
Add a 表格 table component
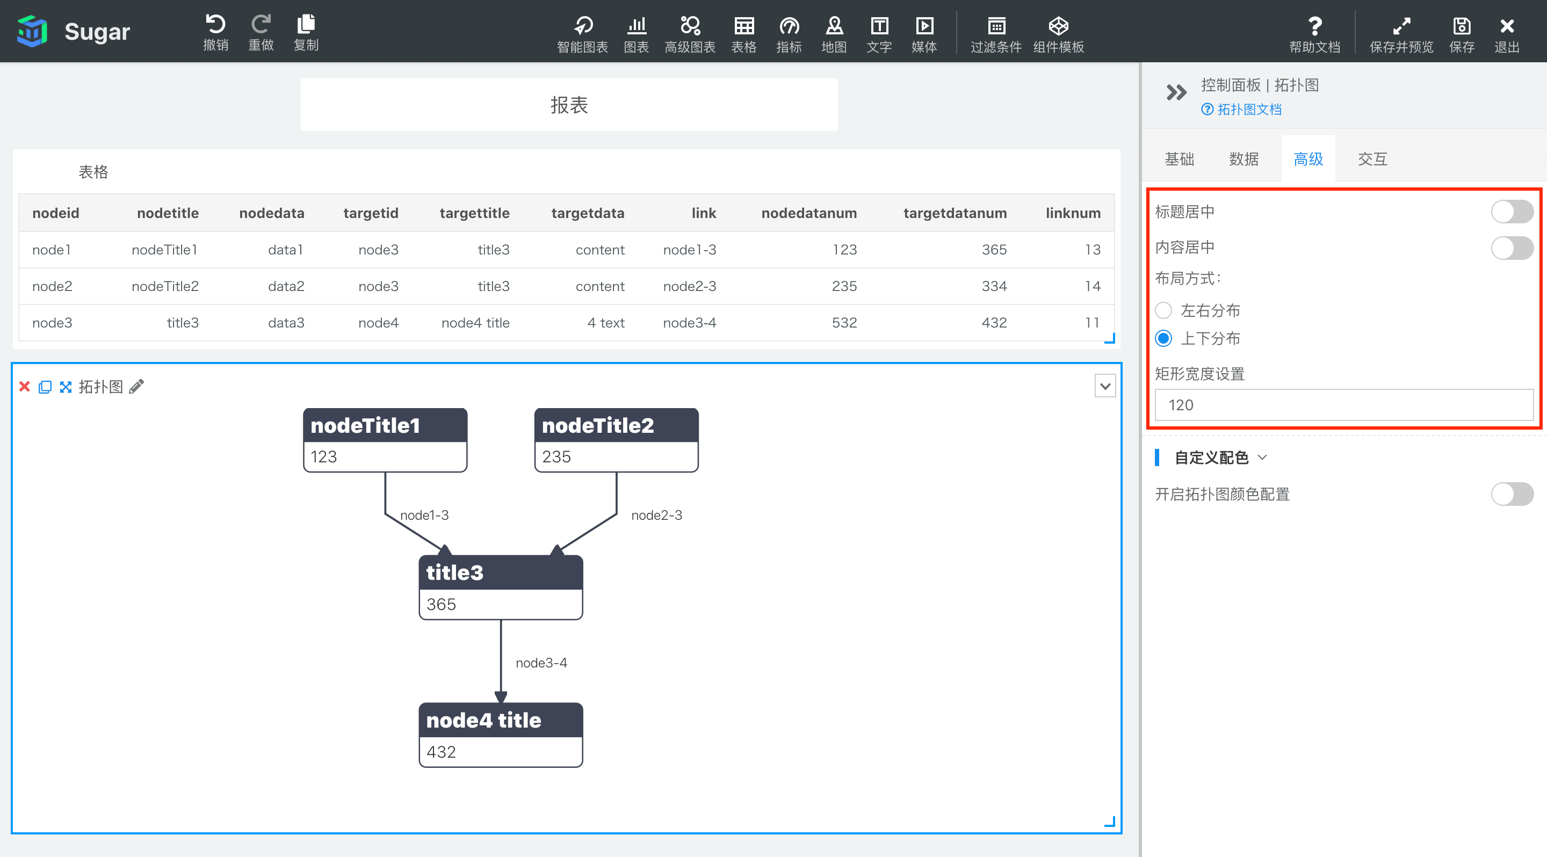point(743,34)
